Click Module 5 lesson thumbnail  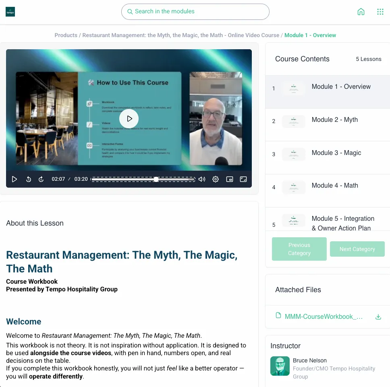coord(293,220)
